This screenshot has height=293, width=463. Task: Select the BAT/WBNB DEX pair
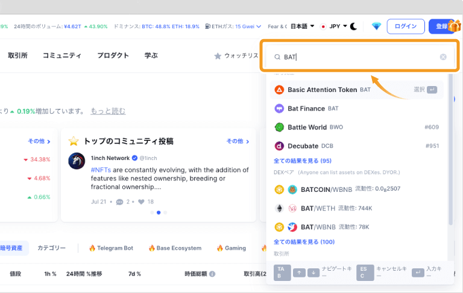click(x=357, y=227)
